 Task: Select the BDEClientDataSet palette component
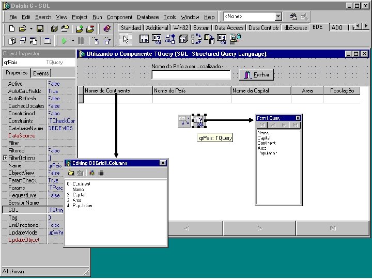[236, 39]
